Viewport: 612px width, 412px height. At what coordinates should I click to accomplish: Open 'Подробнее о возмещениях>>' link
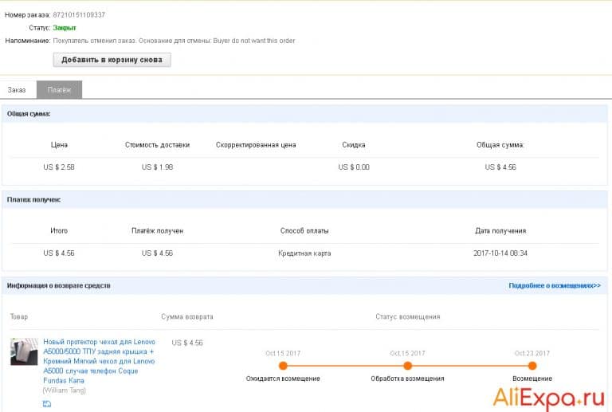pos(555,285)
